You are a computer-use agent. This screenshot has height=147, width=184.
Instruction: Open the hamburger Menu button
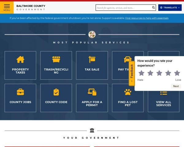pos(7,7)
